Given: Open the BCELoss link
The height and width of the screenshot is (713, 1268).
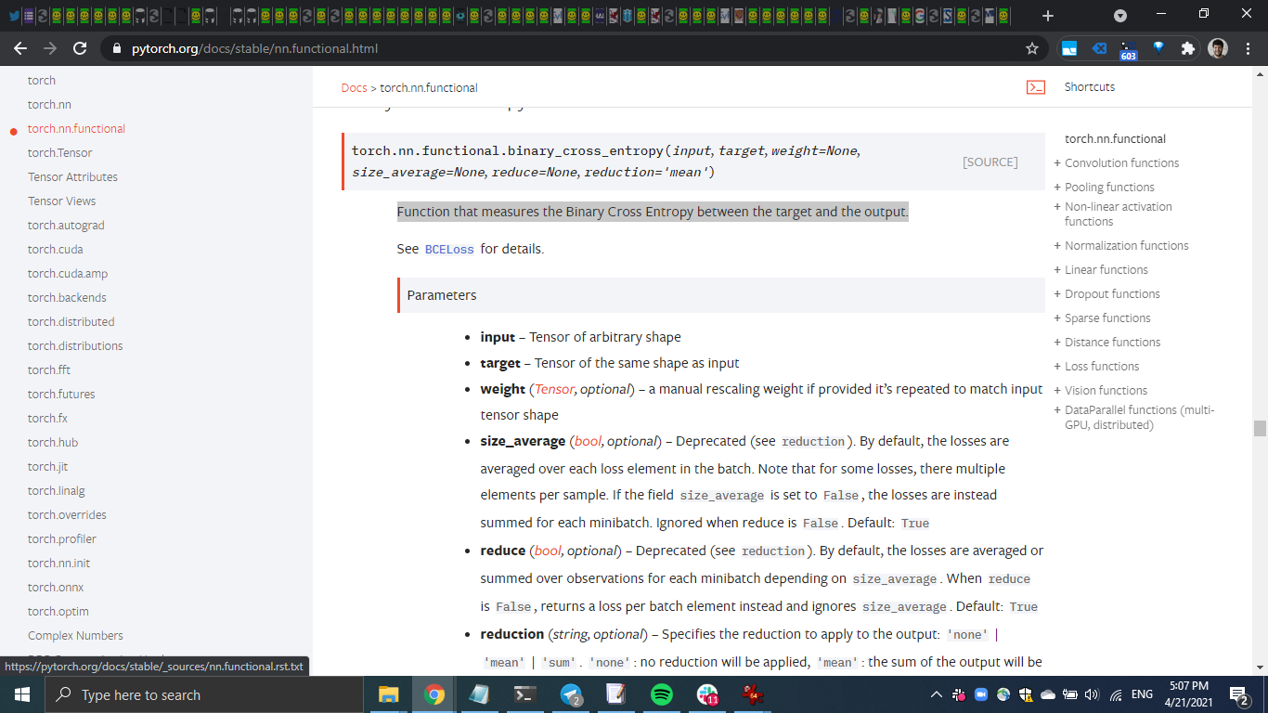Looking at the screenshot, I should click(x=448, y=249).
